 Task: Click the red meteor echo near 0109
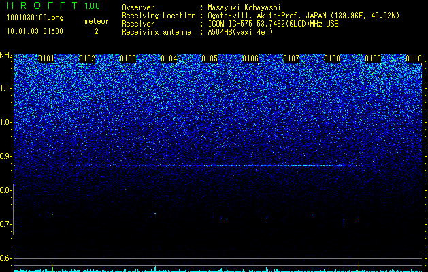[359, 219]
